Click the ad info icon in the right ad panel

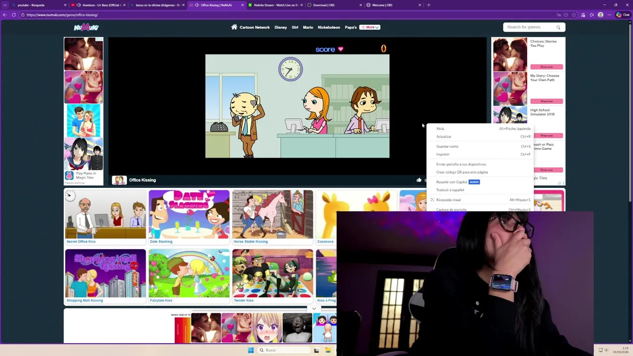click(x=560, y=183)
